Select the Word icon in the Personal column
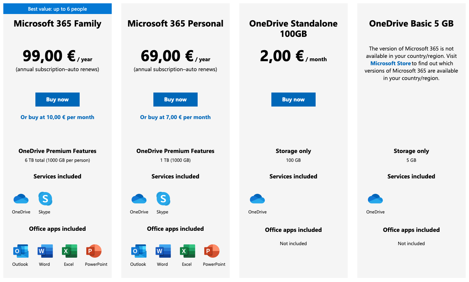The image size is (469, 282). 163,251
